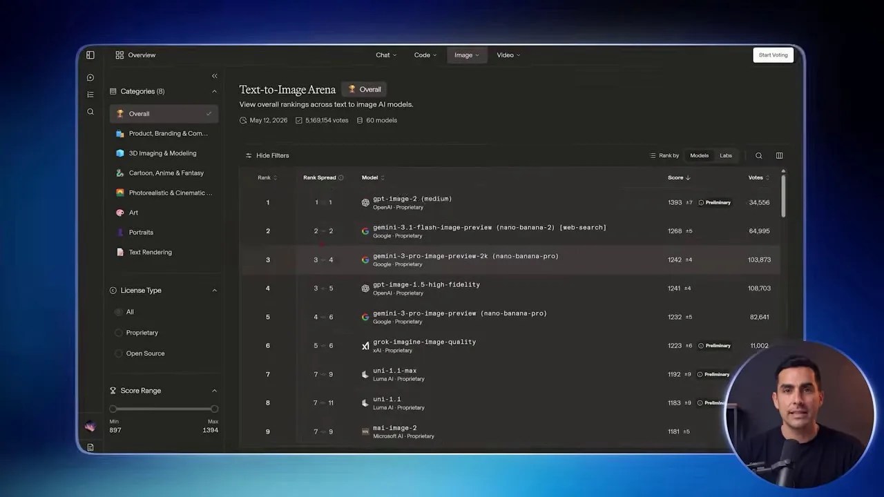Viewport: 884px width, 497px height.
Task: Open table search magnifier icon
Action: pyautogui.click(x=759, y=155)
